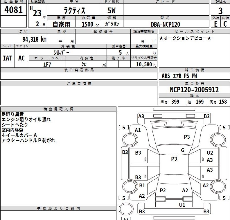Select the recycle deposit 10,580円
Screen dimensions: 230x220
pos(146,64)
